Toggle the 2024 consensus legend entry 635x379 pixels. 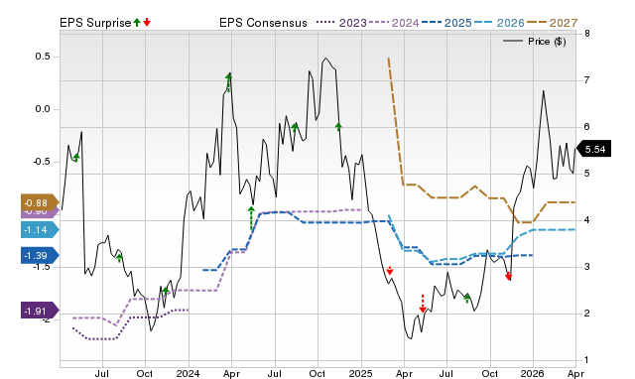point(394,23)
